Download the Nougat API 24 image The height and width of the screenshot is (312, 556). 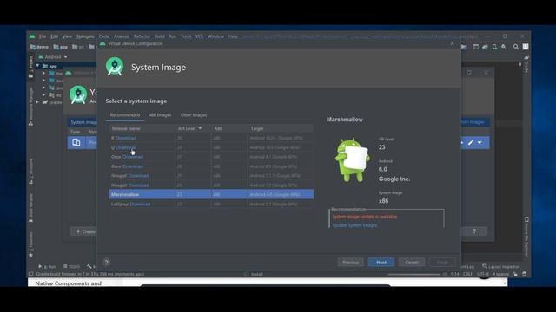(x=139, y=185)
